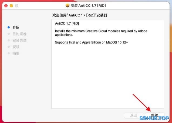This screenshot has width=172, height=123.
Task: Select the 目的宗卷 step in the sidebar
Action: pos(19,34)
